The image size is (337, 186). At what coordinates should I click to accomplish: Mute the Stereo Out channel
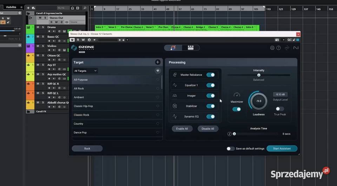[40, 18]
